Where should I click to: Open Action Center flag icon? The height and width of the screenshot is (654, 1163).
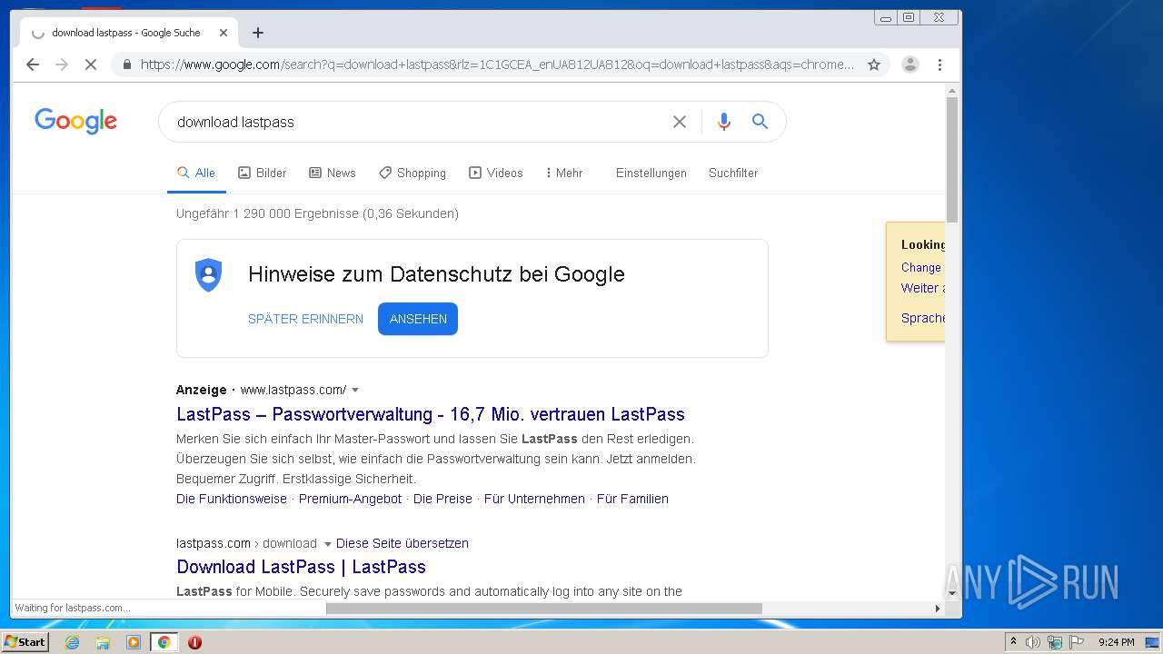1077,642
